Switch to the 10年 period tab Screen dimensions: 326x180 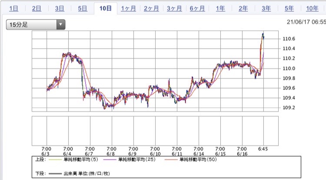pos(312,9)
